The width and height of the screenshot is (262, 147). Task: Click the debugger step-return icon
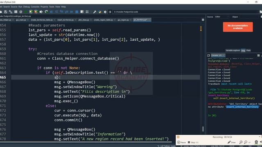pyautogui.click(x=66, y=12)
